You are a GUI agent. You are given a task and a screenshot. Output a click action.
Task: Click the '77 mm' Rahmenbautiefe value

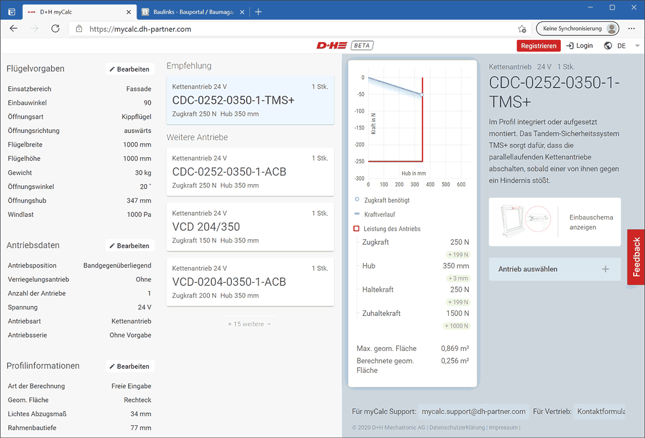(140, 428)
